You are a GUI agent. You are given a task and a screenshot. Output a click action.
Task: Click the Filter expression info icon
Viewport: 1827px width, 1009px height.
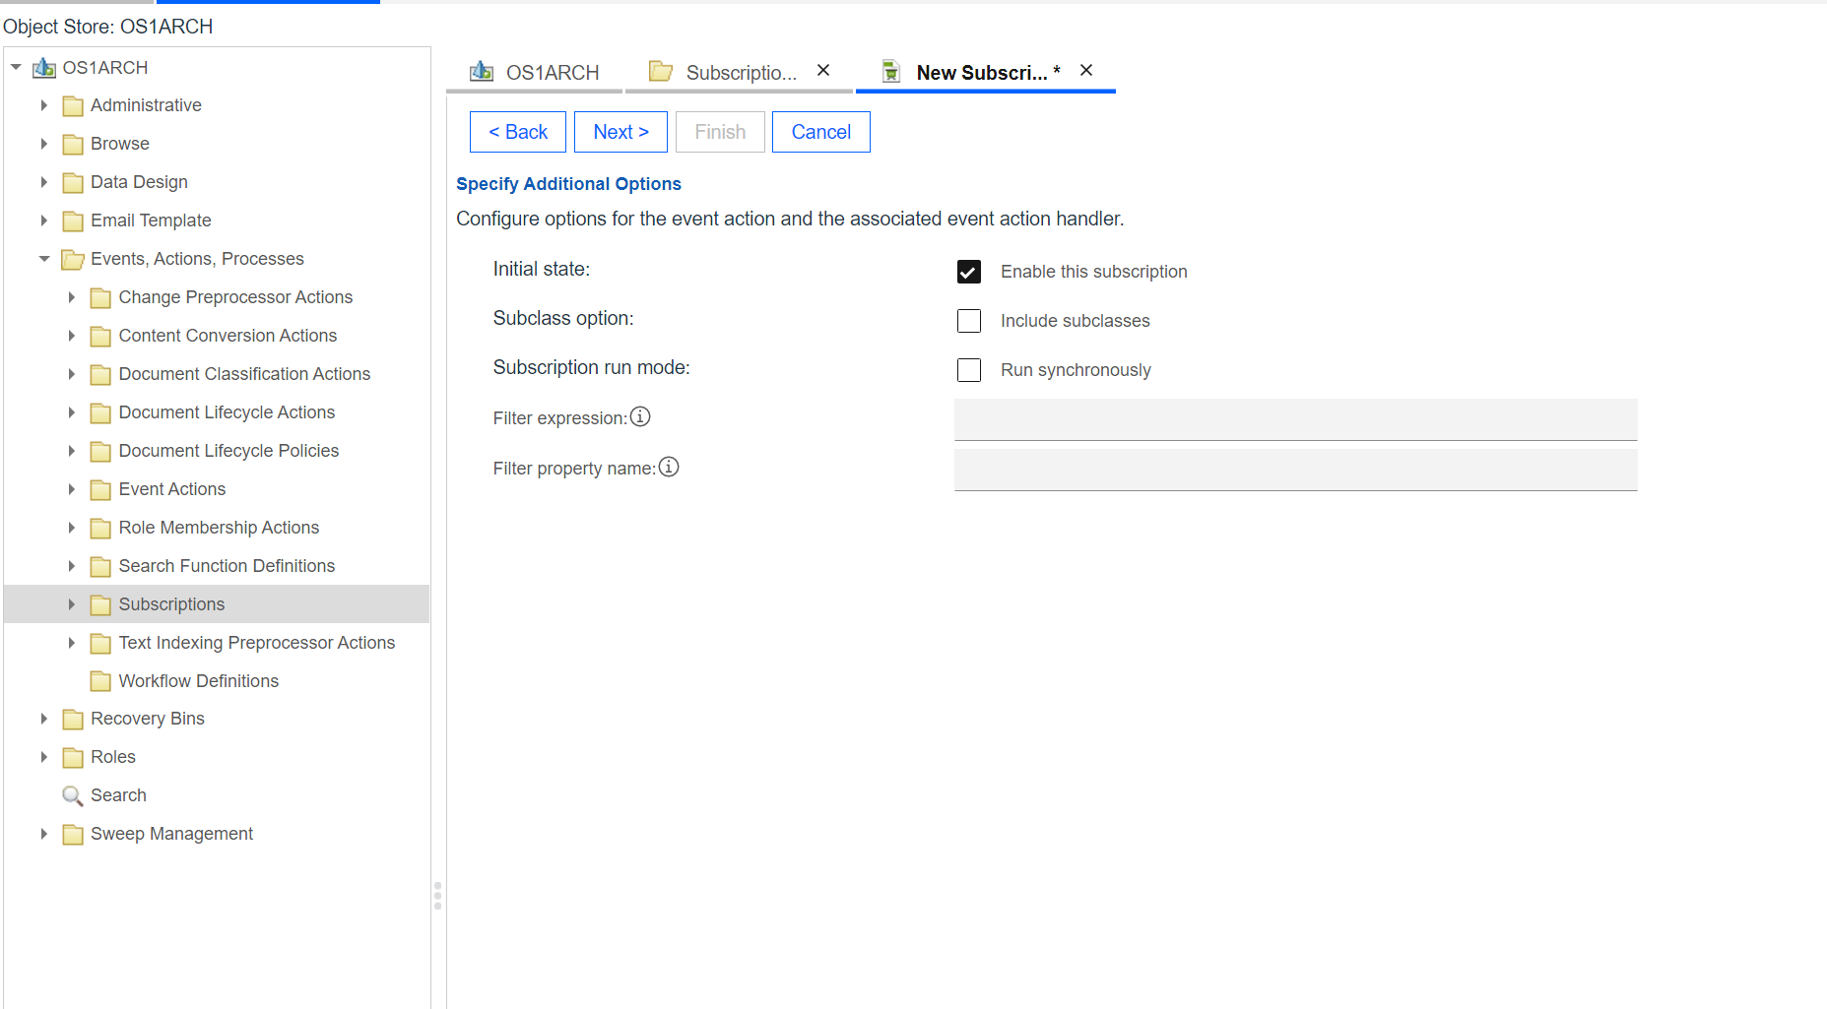point(640,417)
